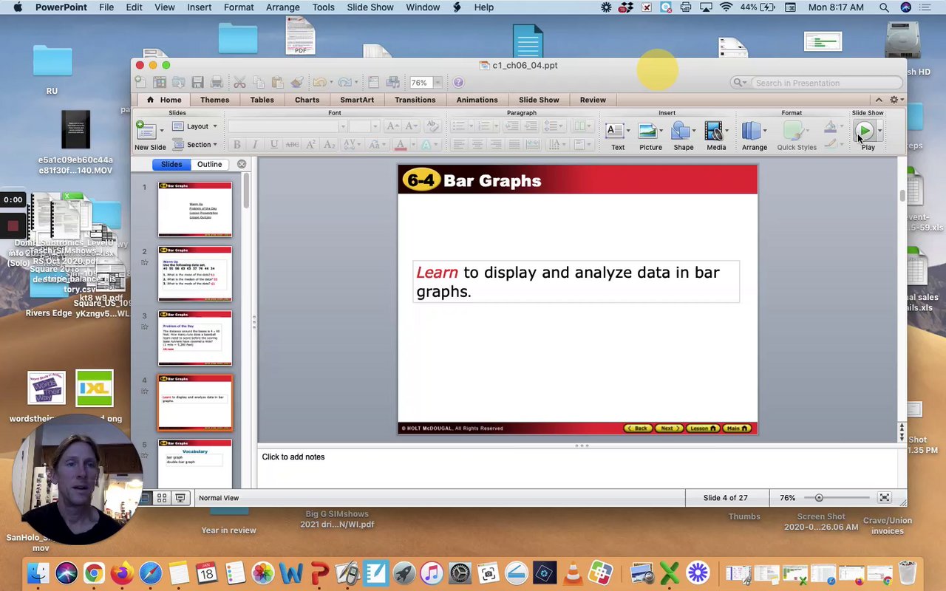Toggle Superscript formatting

(311, 145)
